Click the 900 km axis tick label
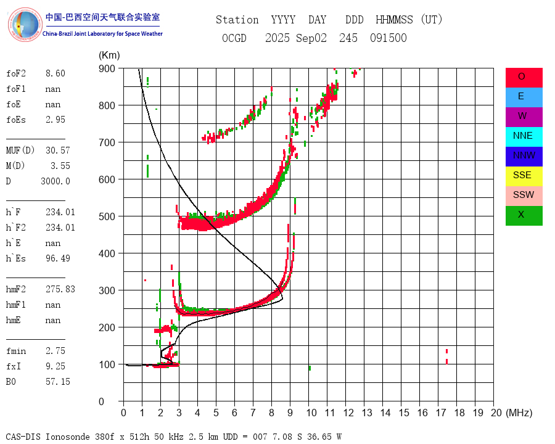 [x=107, y=68]
